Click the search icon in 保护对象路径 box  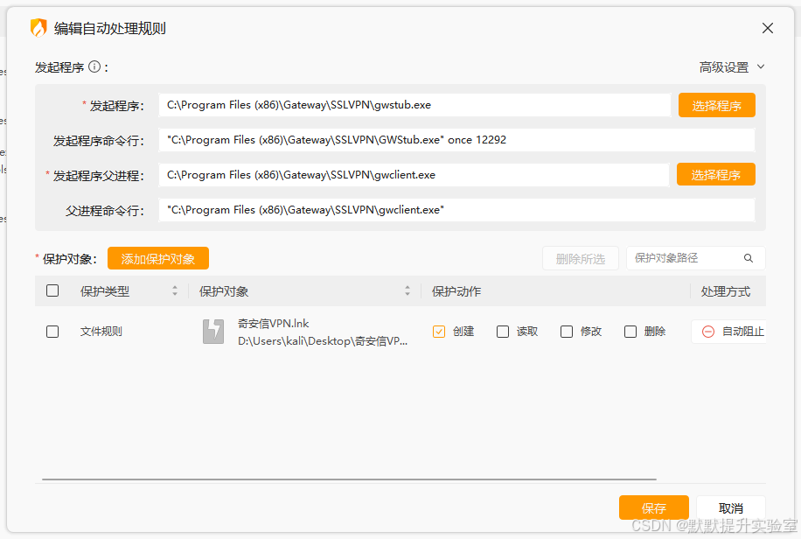749,258
